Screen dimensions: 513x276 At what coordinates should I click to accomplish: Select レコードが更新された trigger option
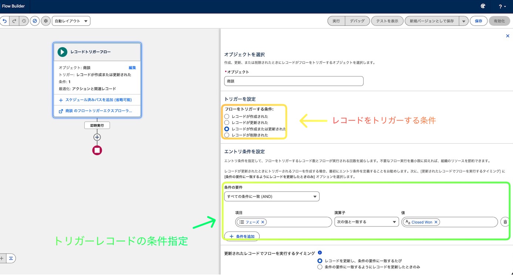227,122
